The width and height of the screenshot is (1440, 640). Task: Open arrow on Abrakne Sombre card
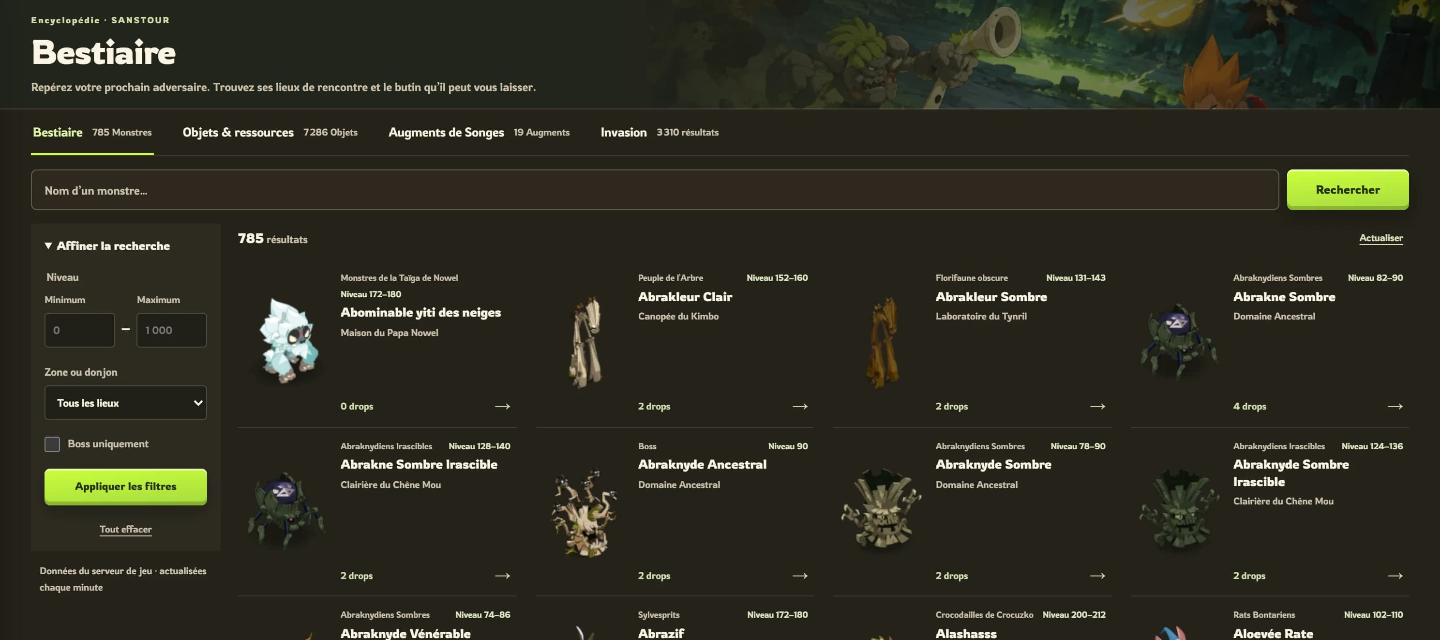(1395, 406)
